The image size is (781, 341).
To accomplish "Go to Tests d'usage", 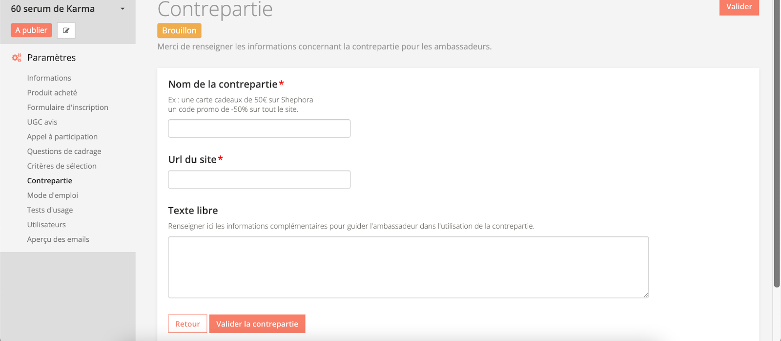I will [50, 210].
